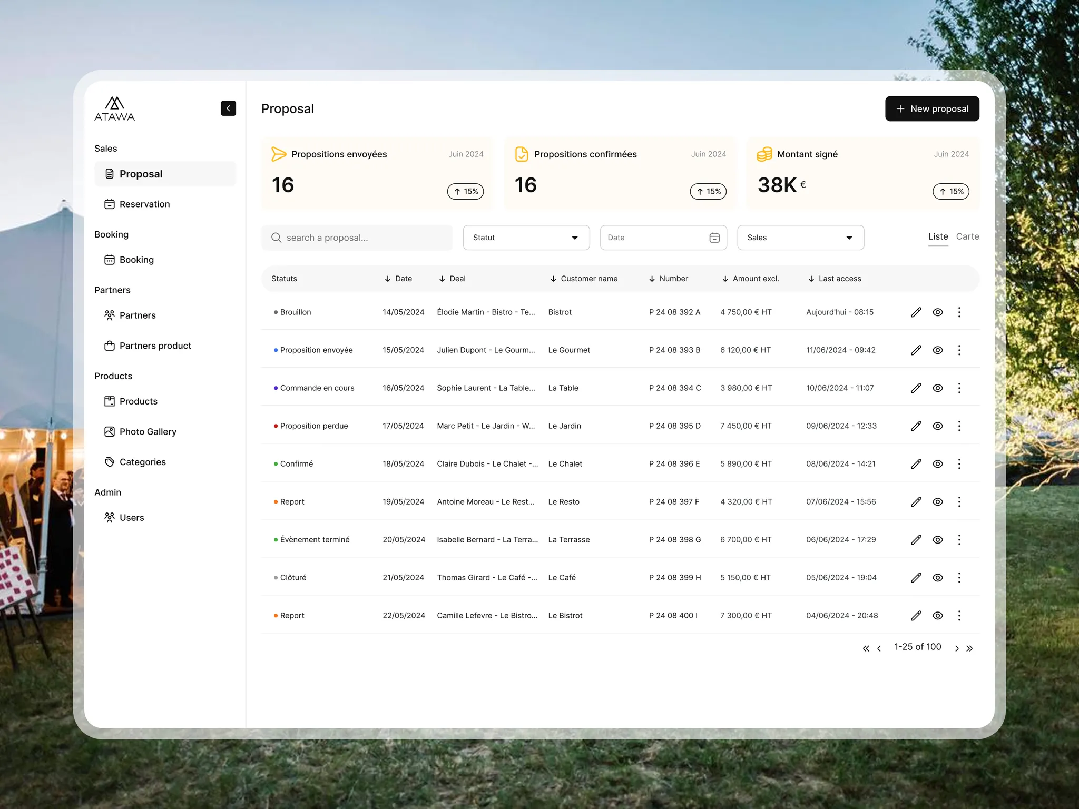Edit the Brouillon proposal with pencil icon
The width and height of the screenshot is (1079, 809).
916,312
